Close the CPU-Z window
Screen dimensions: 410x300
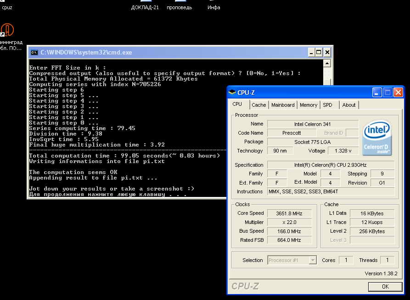(398, 93)
